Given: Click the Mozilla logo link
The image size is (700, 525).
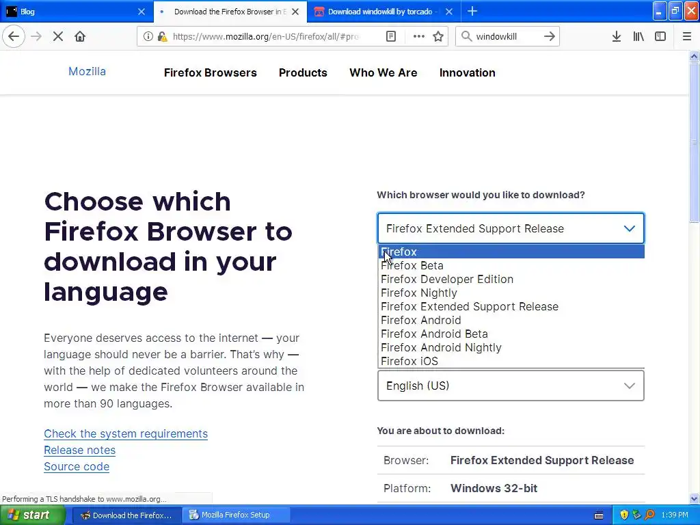Looking at the screenshot, I should pos(87,71).
